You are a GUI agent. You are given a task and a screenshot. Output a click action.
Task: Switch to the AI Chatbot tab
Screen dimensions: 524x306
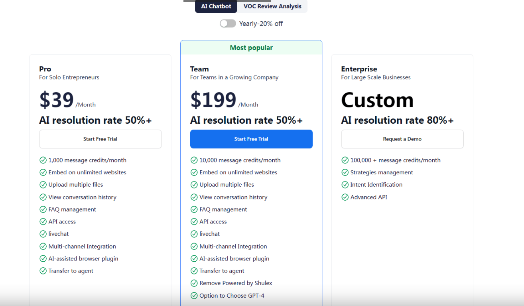[x=216, y=6]
